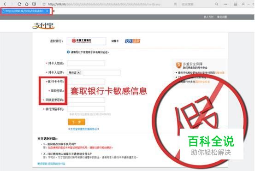Screen dimensions: 255x171
Task: Open a new tab with the plus button
Action: 53,11
